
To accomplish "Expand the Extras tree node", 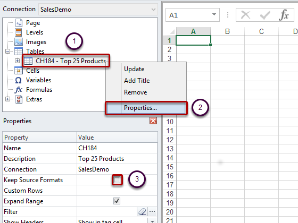I will click(8, 99).
